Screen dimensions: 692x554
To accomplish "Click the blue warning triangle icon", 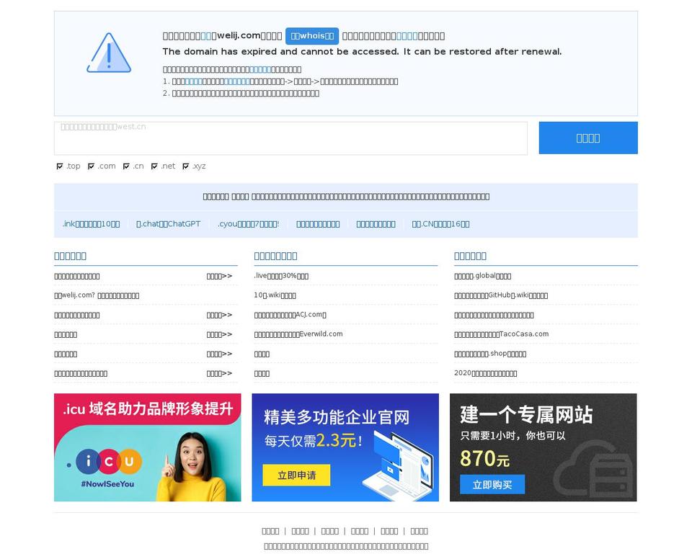I will [109, 53].
